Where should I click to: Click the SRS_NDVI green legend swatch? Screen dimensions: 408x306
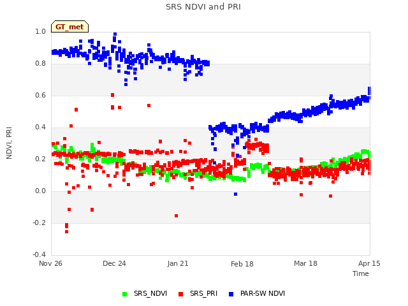click(x=125, y=294)
